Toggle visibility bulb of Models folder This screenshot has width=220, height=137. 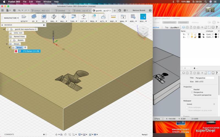click(x=10, y=40)
